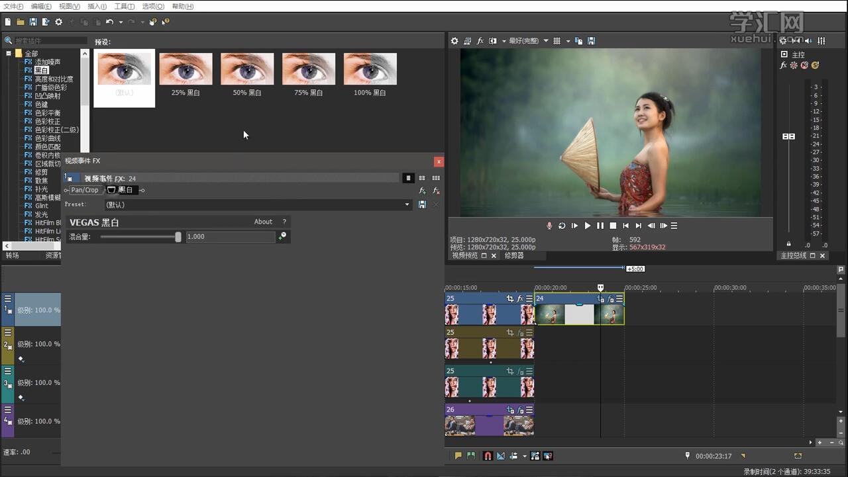This screenshot has height=477, width=848.
Task: Click the Pan/Crop button in FX chain
Action: click(85, 190)
